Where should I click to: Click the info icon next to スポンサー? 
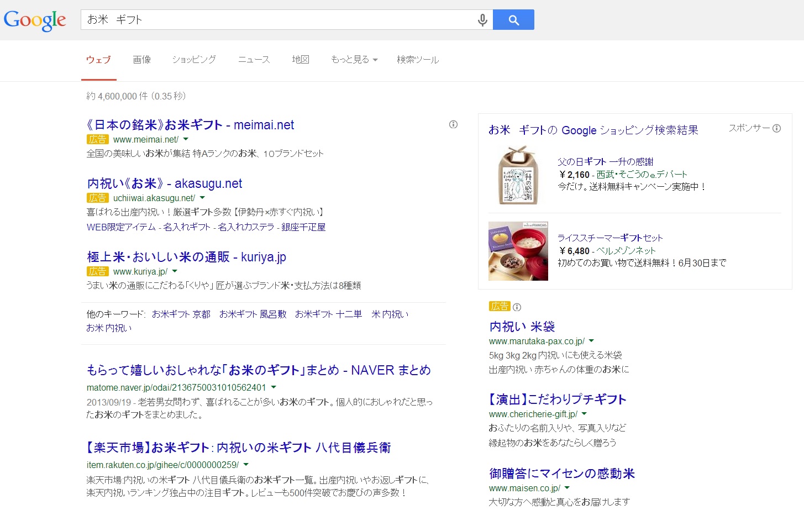point(776,128)
